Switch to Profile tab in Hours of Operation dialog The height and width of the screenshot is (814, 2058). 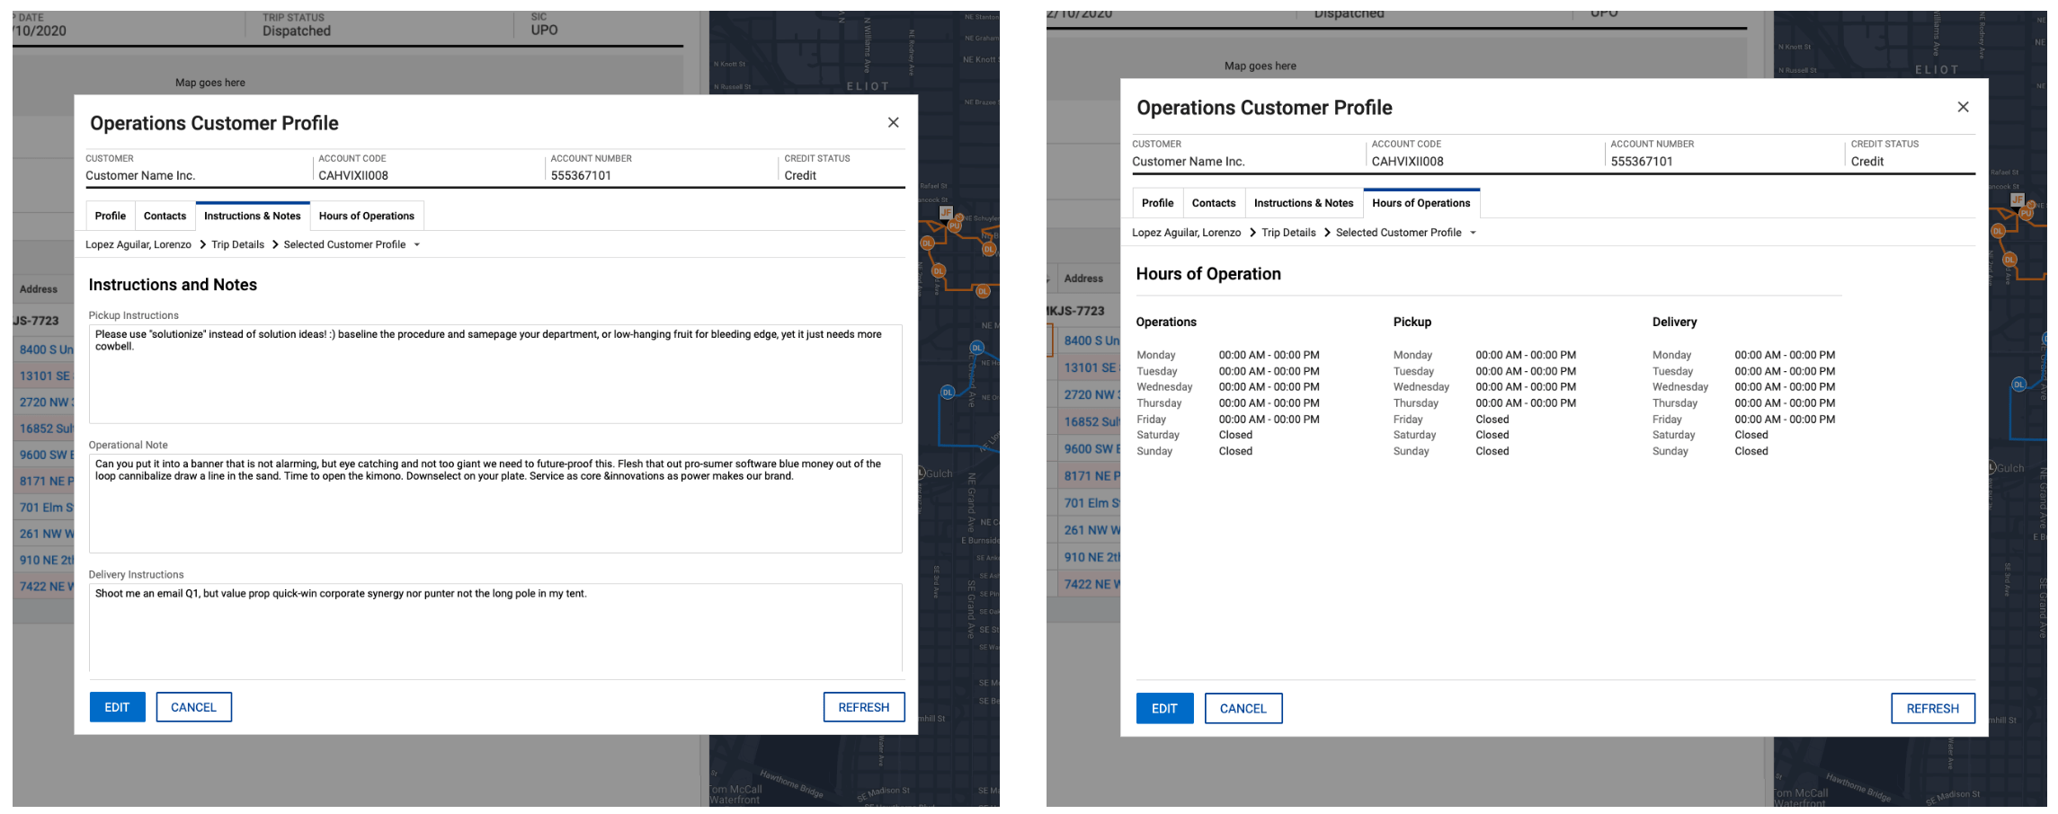click(1157, 203)
